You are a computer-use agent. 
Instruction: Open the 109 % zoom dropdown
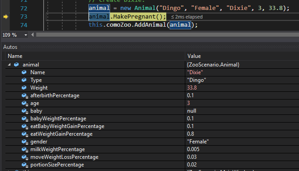click(x=26, y=35)
